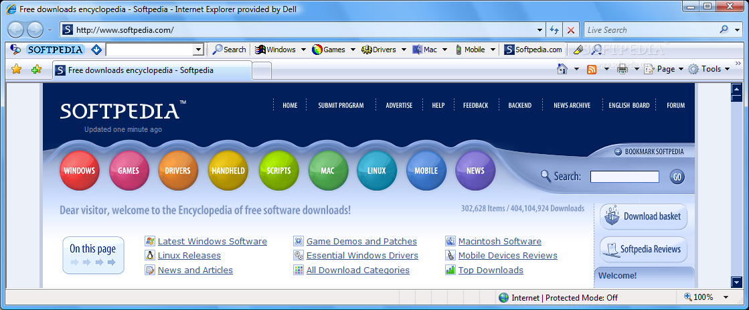Screen dimensions: 749x310
Task: Open the Game Demos and Patches link
Action: (361, 241)
